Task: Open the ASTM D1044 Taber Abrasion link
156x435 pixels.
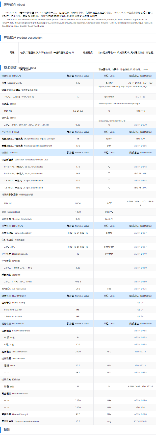Action: coord(140,421)
